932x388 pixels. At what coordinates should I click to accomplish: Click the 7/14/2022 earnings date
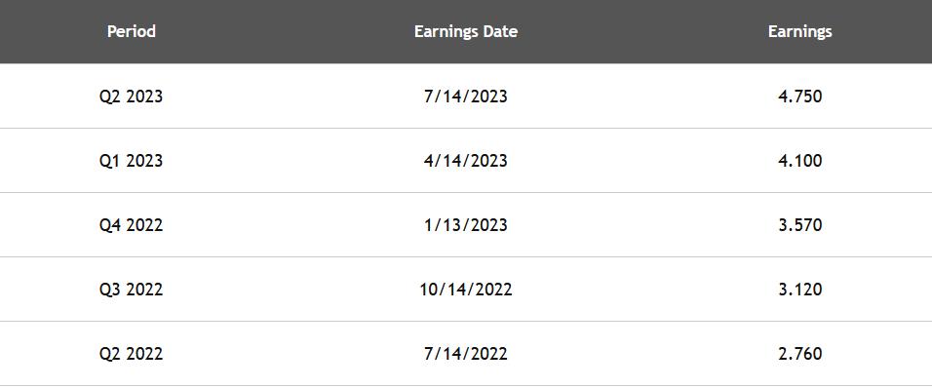465,354
